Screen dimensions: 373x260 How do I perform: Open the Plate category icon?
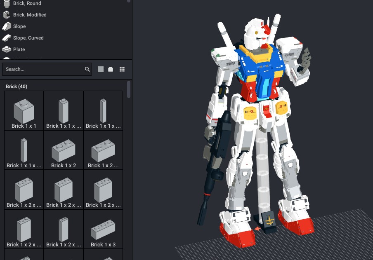(x=7, y=49)
